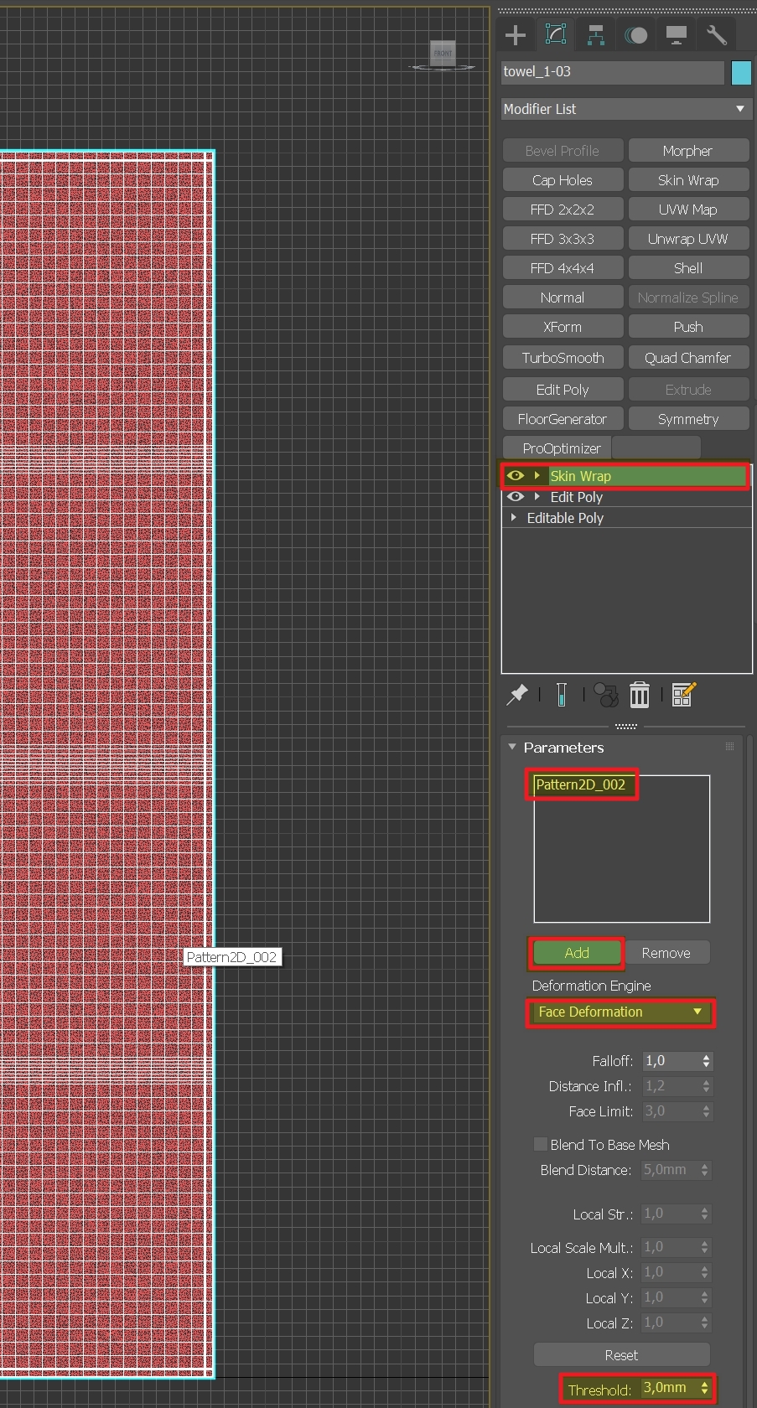Open Face Deformation engine dropdown
Viewport: 757px width, 1408px height.
[x=620, y=1012]
